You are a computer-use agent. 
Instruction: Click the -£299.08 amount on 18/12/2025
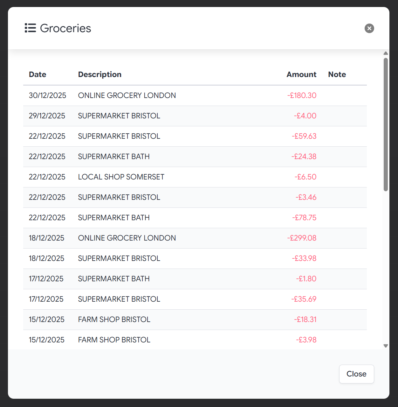[x=302, y=238]
